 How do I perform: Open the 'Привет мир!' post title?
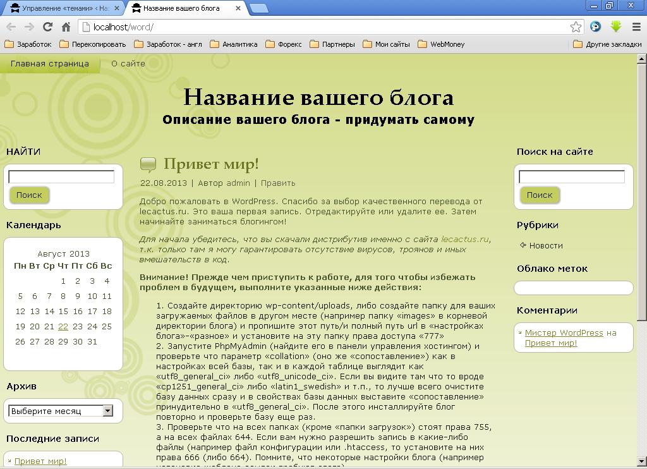[x=211, y=164]
